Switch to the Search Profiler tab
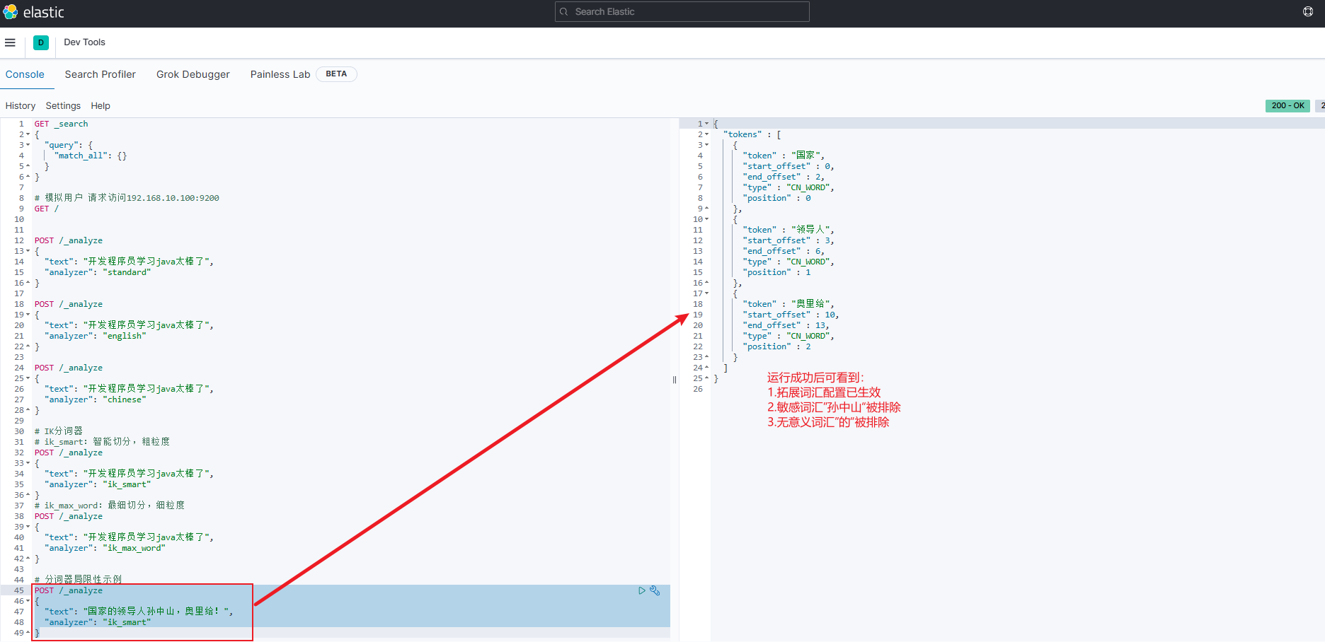Screen dimensions: 1325x642 (x=100, y=74)
